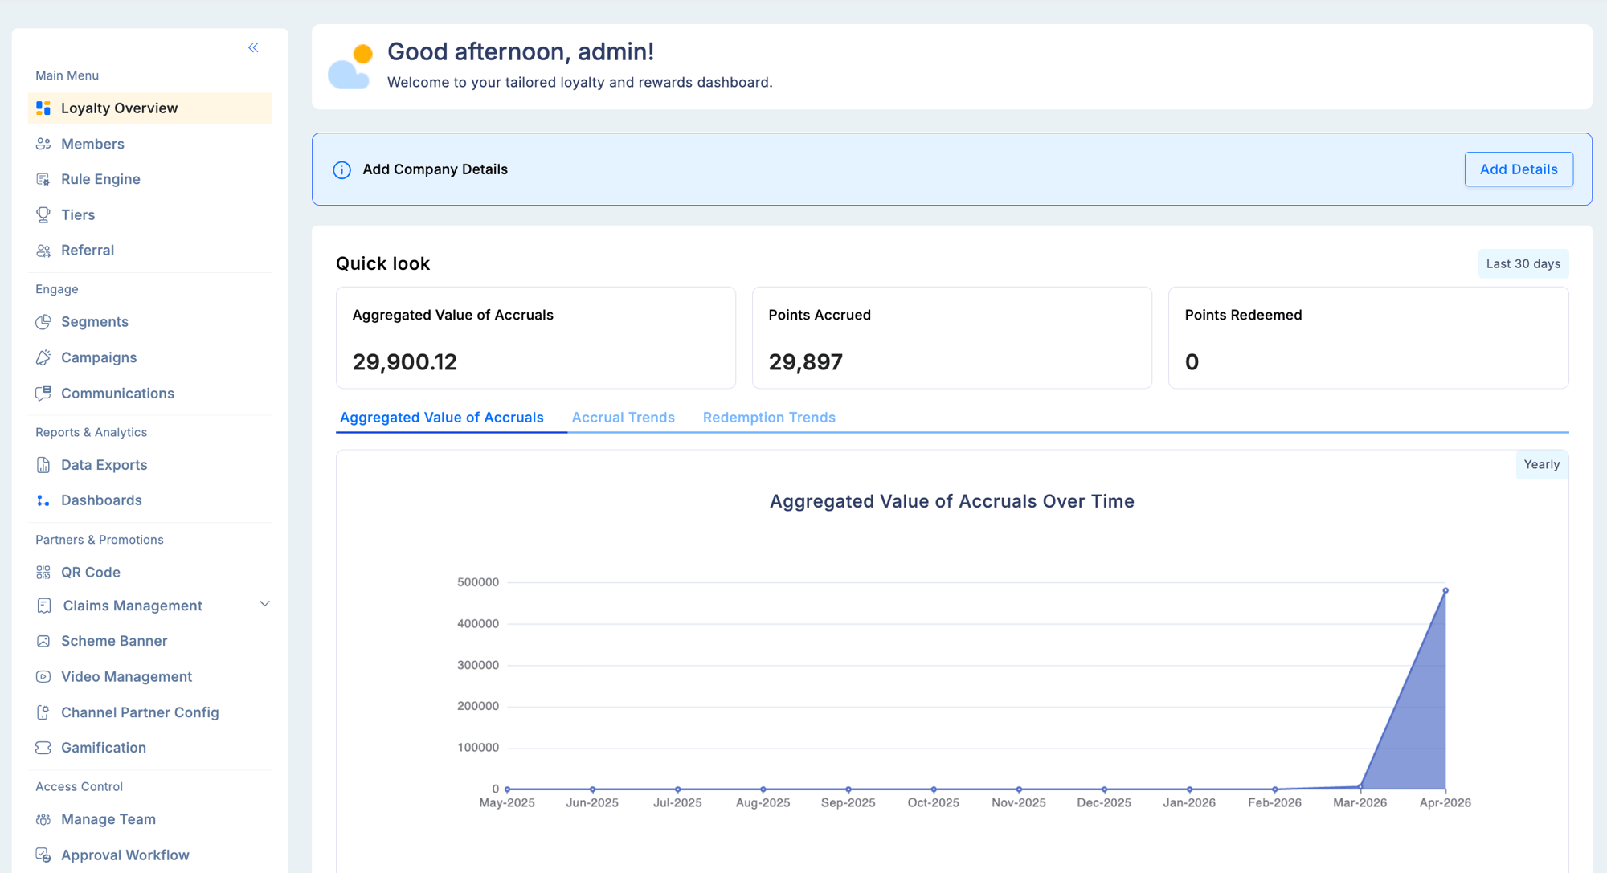Click the Aggregated Value of Accruals card

[x=536, y=338]
